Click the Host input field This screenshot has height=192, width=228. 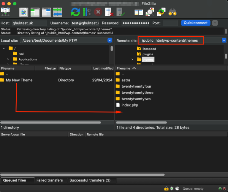click(x=29, y=23)
